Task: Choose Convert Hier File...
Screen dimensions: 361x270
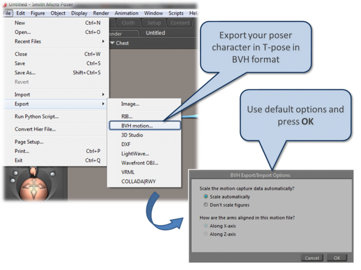Action: click(58, 129)
